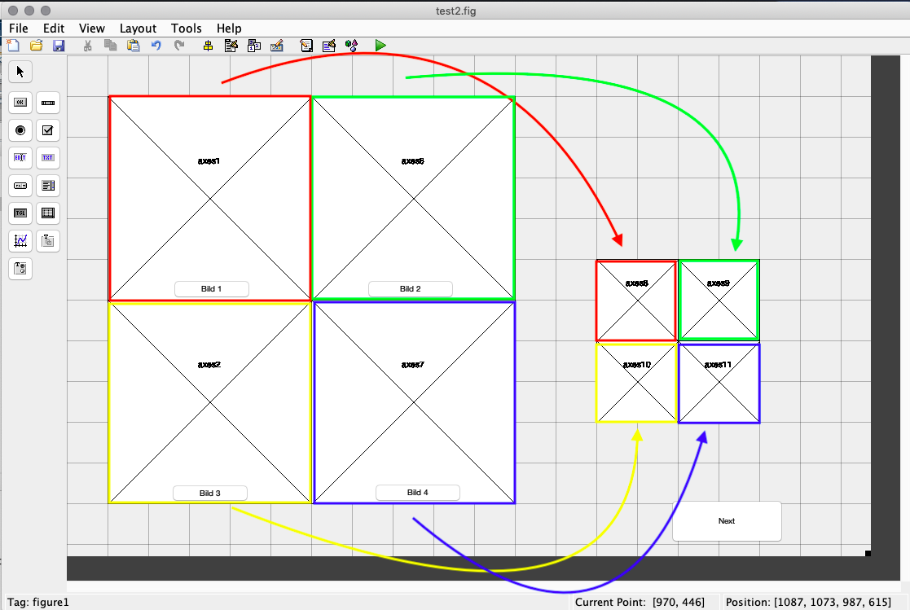Open the Layout menu
The image size is (910, 610).
[138, 29]
